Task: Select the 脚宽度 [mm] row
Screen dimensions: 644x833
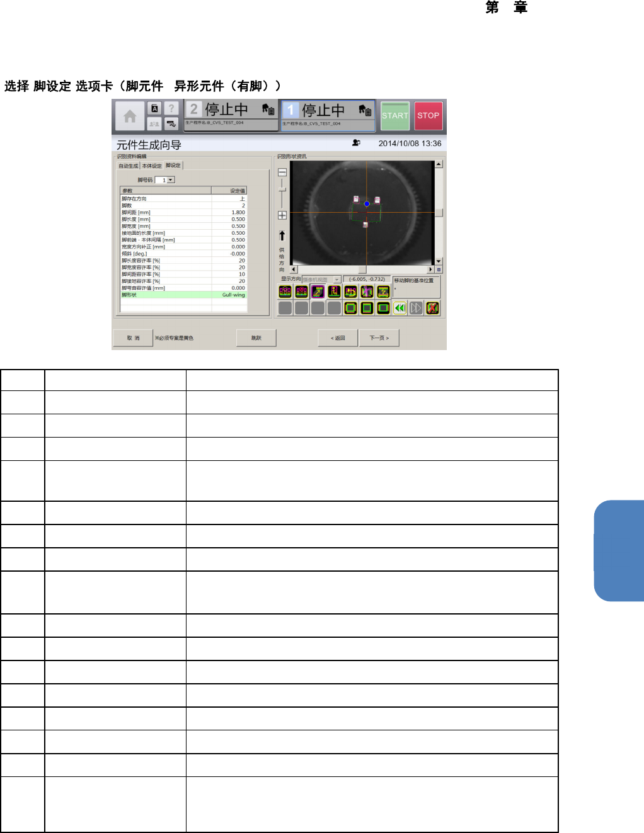Action: pyautogui.click(x=183, y=226)
